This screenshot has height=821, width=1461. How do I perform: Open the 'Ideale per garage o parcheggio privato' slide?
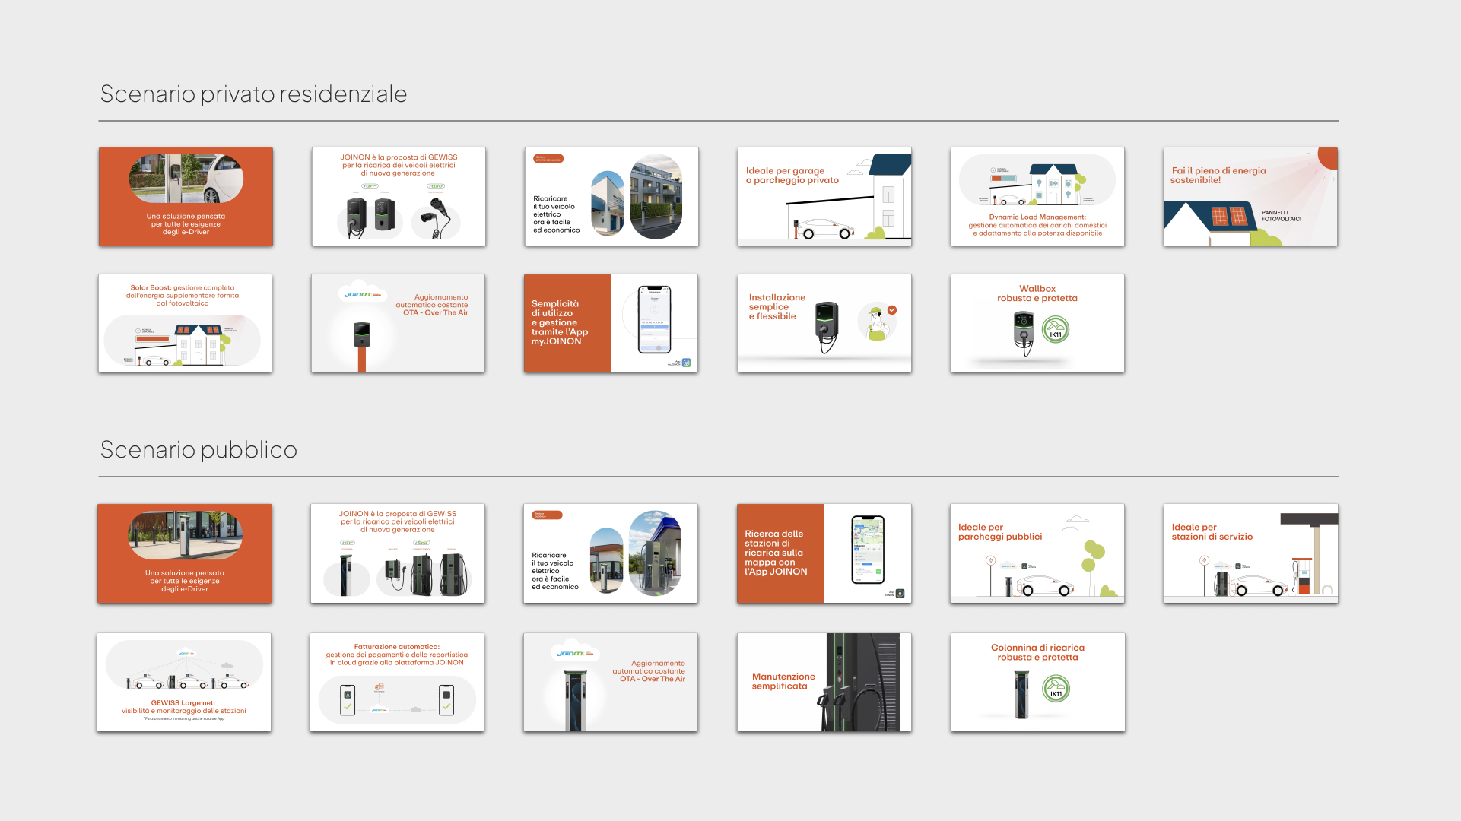pos(824,196)
